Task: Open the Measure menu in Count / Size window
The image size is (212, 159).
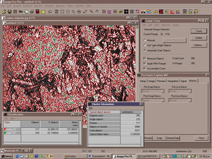Action: coord(166,25)
